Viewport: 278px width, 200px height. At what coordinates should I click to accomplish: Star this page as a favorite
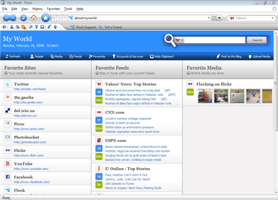click(x=46, y=18)
